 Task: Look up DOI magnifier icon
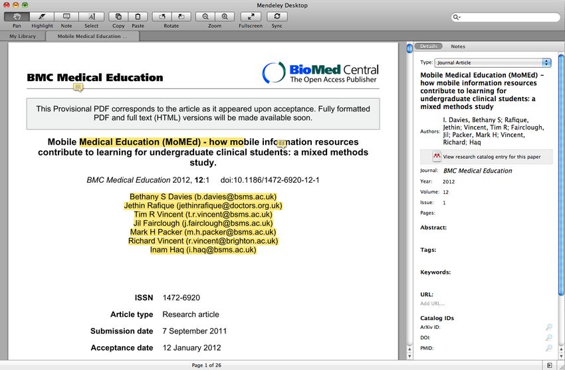coord(549,337)
